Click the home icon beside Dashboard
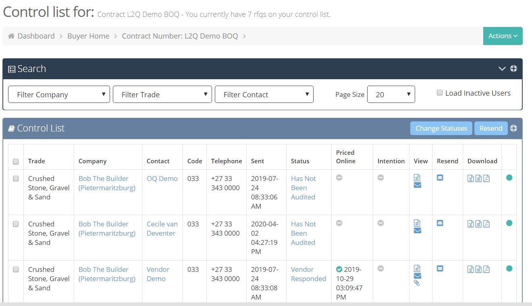The height and width of the screenshot is (306, 532). (11, 36)
